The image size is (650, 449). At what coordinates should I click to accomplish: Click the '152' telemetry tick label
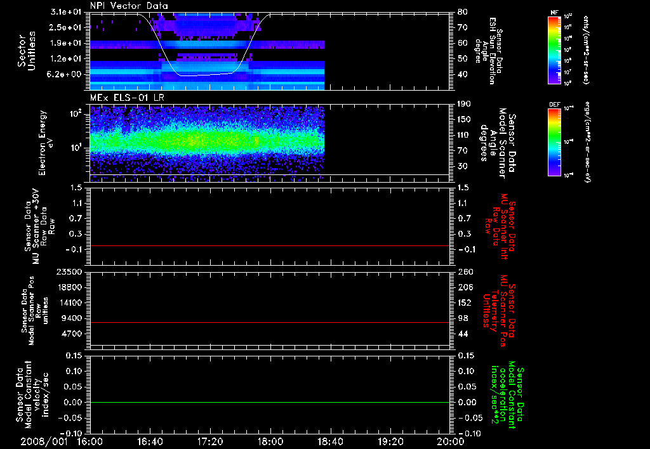pos(465,303)
